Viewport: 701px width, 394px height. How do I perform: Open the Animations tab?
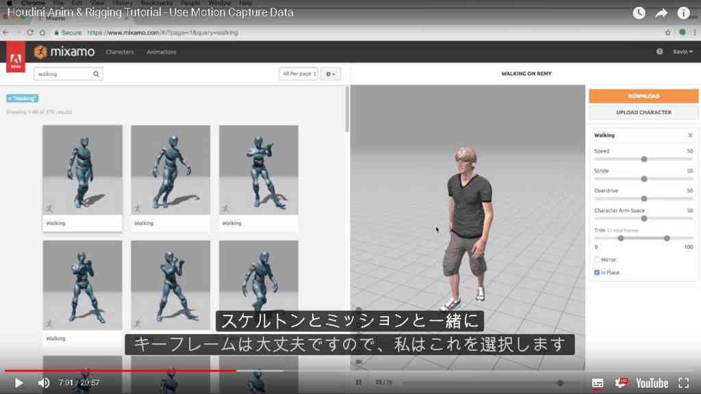pos(162,52)
